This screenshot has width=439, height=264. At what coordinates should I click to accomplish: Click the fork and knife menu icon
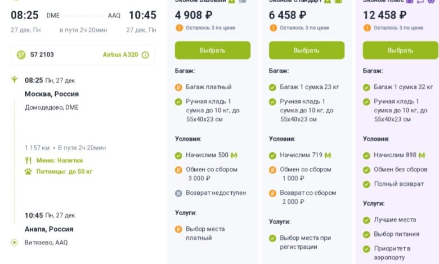[x=28, y=160]
